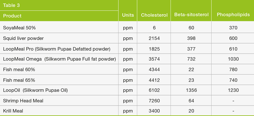Select the beta-sitosterol value 1356

191,90
